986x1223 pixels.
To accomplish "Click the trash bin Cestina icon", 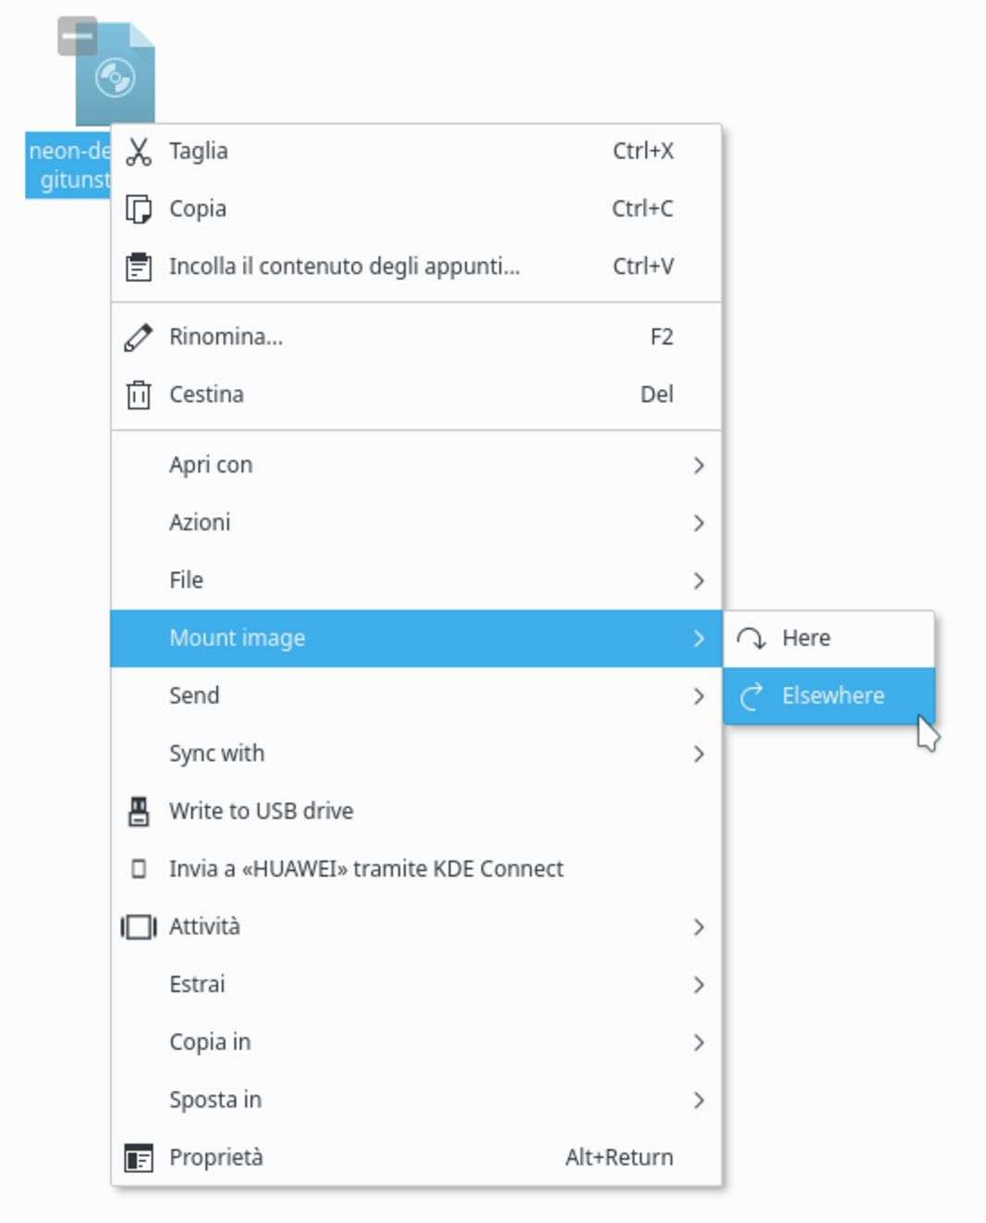I will click(139, 395).
